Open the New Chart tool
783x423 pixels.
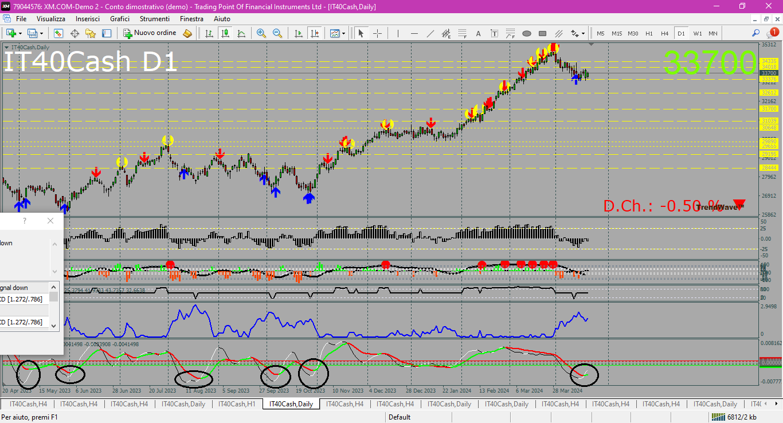click(10, 33)
